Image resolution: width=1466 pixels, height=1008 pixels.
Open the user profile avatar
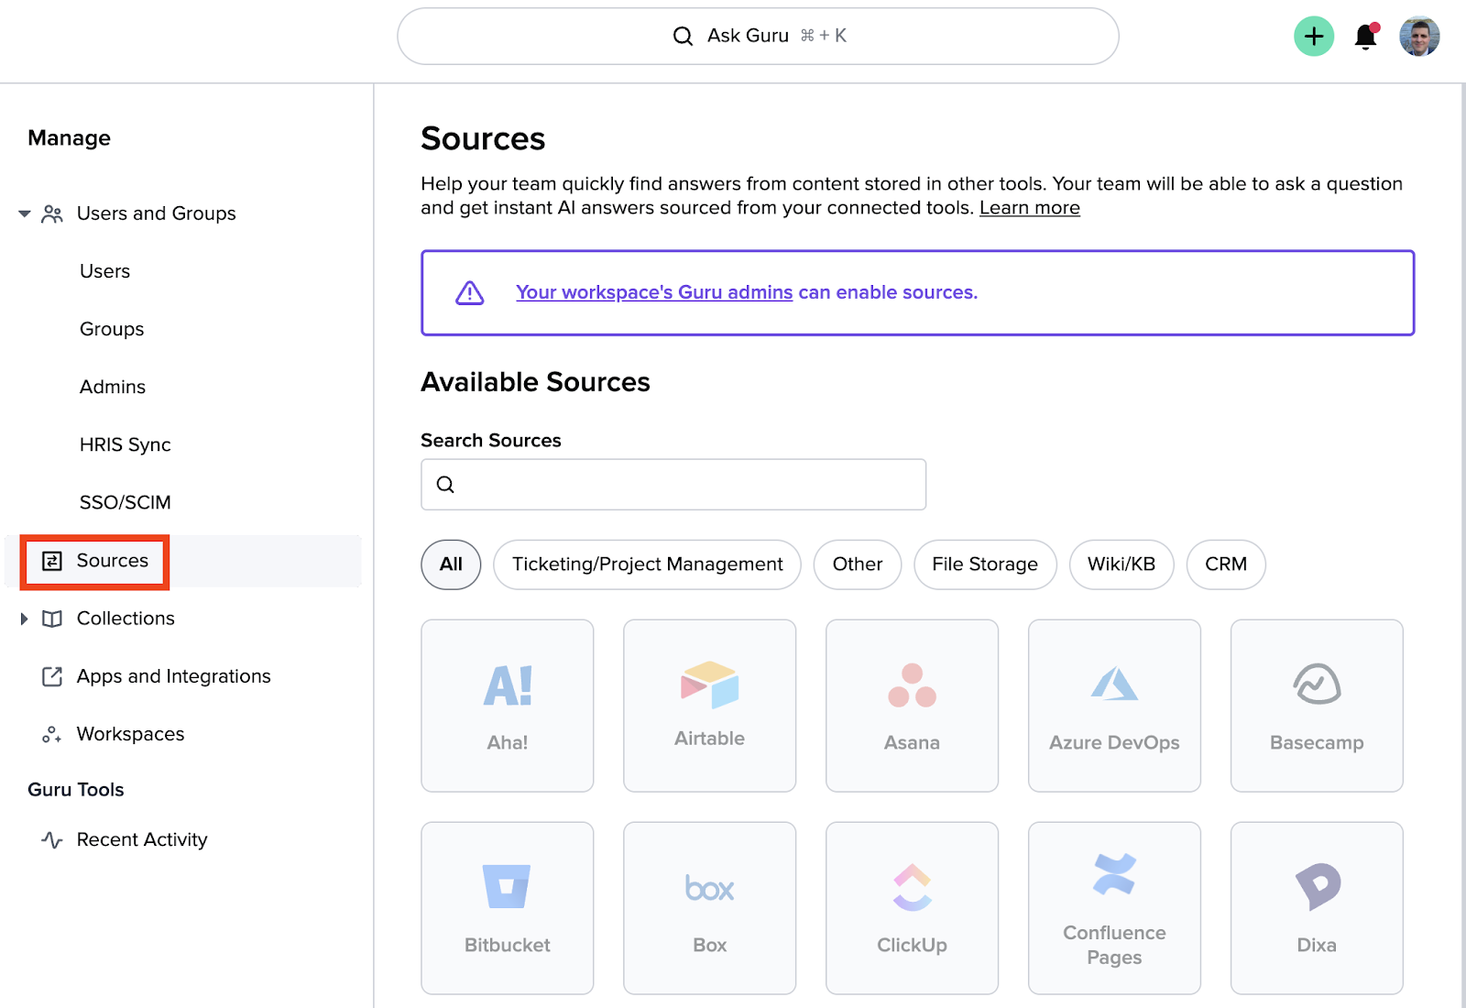click(1419, 37)
